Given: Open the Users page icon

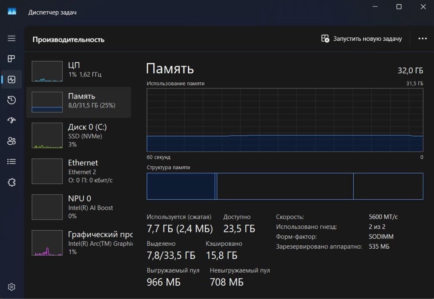Looking at the screenshot, I should (x=11, y=141).
